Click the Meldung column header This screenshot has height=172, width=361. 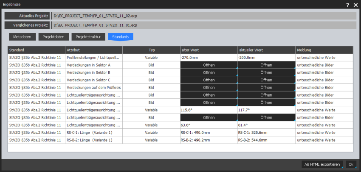coord(324,50)
